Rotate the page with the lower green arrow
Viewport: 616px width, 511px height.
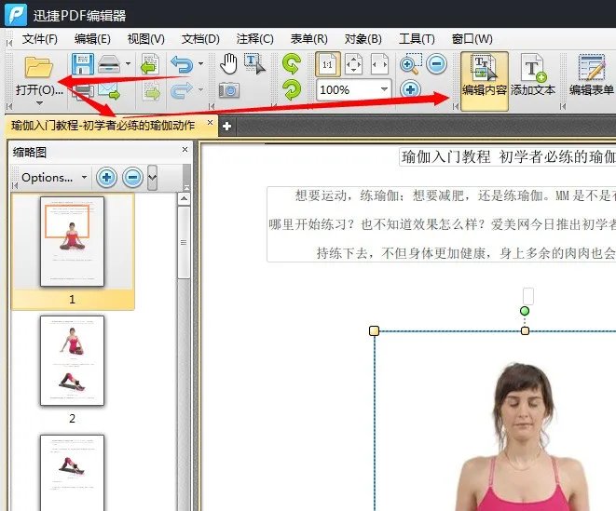point(292,90)
